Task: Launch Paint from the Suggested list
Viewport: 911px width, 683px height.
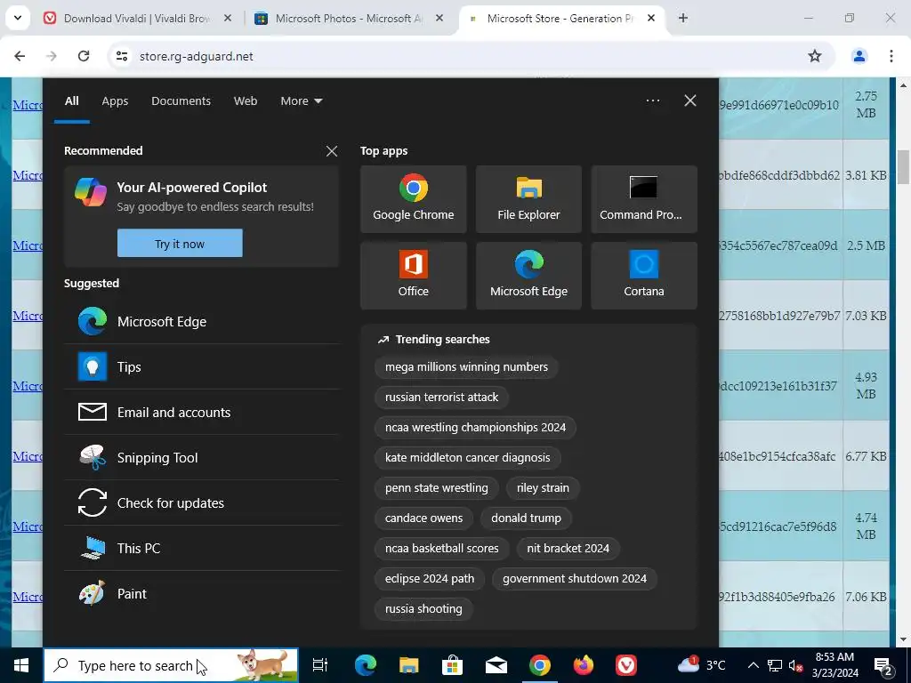Action: click(202, 593)
